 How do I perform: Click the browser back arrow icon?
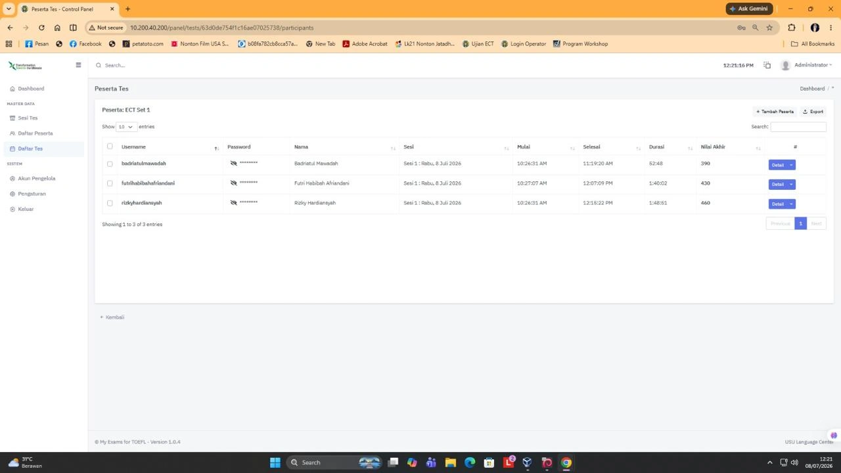point(10,28)
